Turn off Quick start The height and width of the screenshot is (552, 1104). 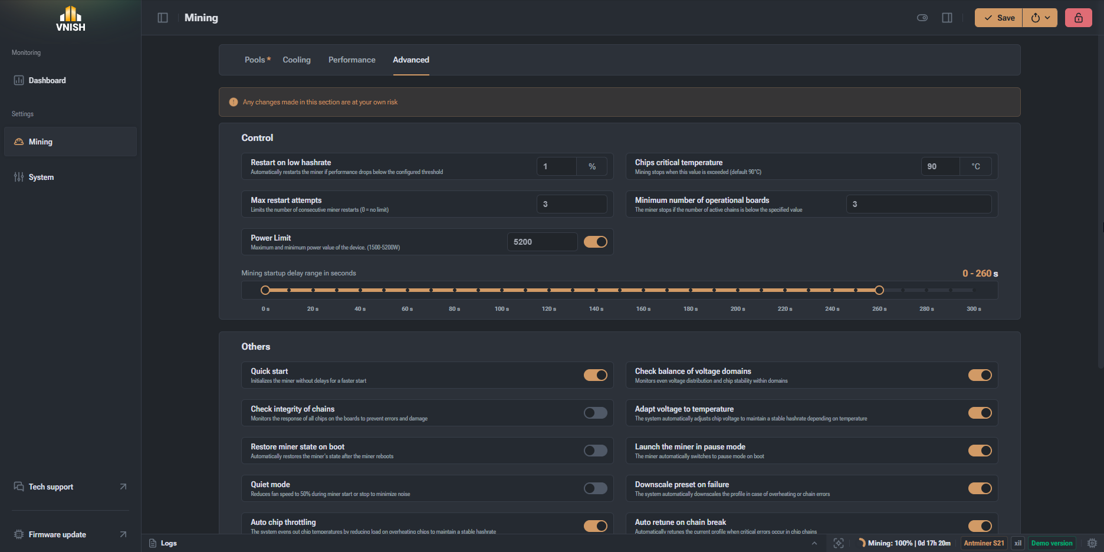[x=596, y=375]
